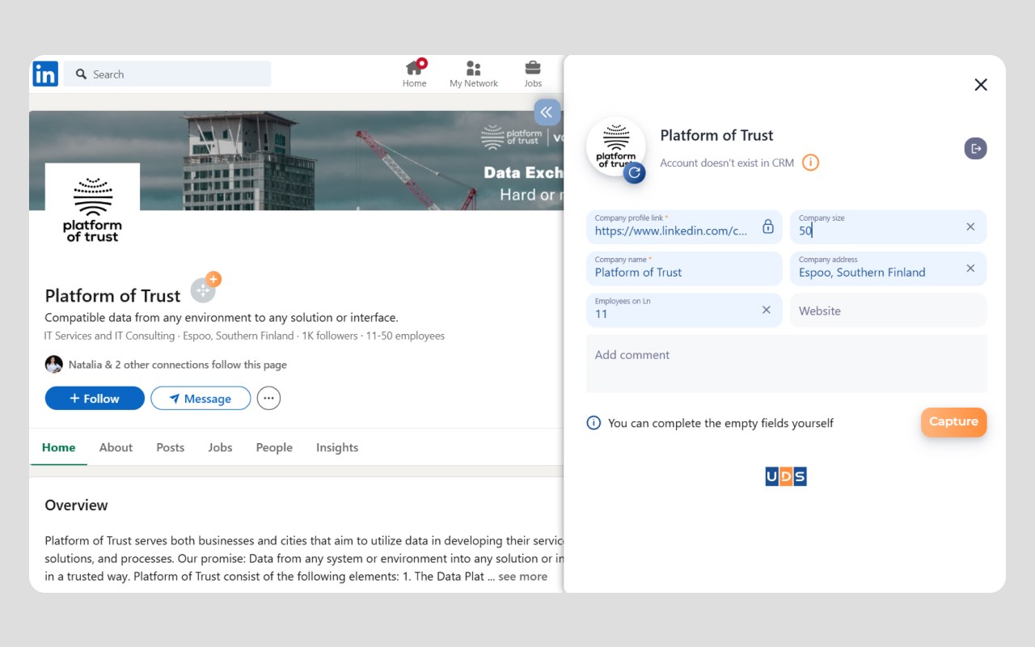
Task: Clear the Company address field
Action: (x=970, y=268)
